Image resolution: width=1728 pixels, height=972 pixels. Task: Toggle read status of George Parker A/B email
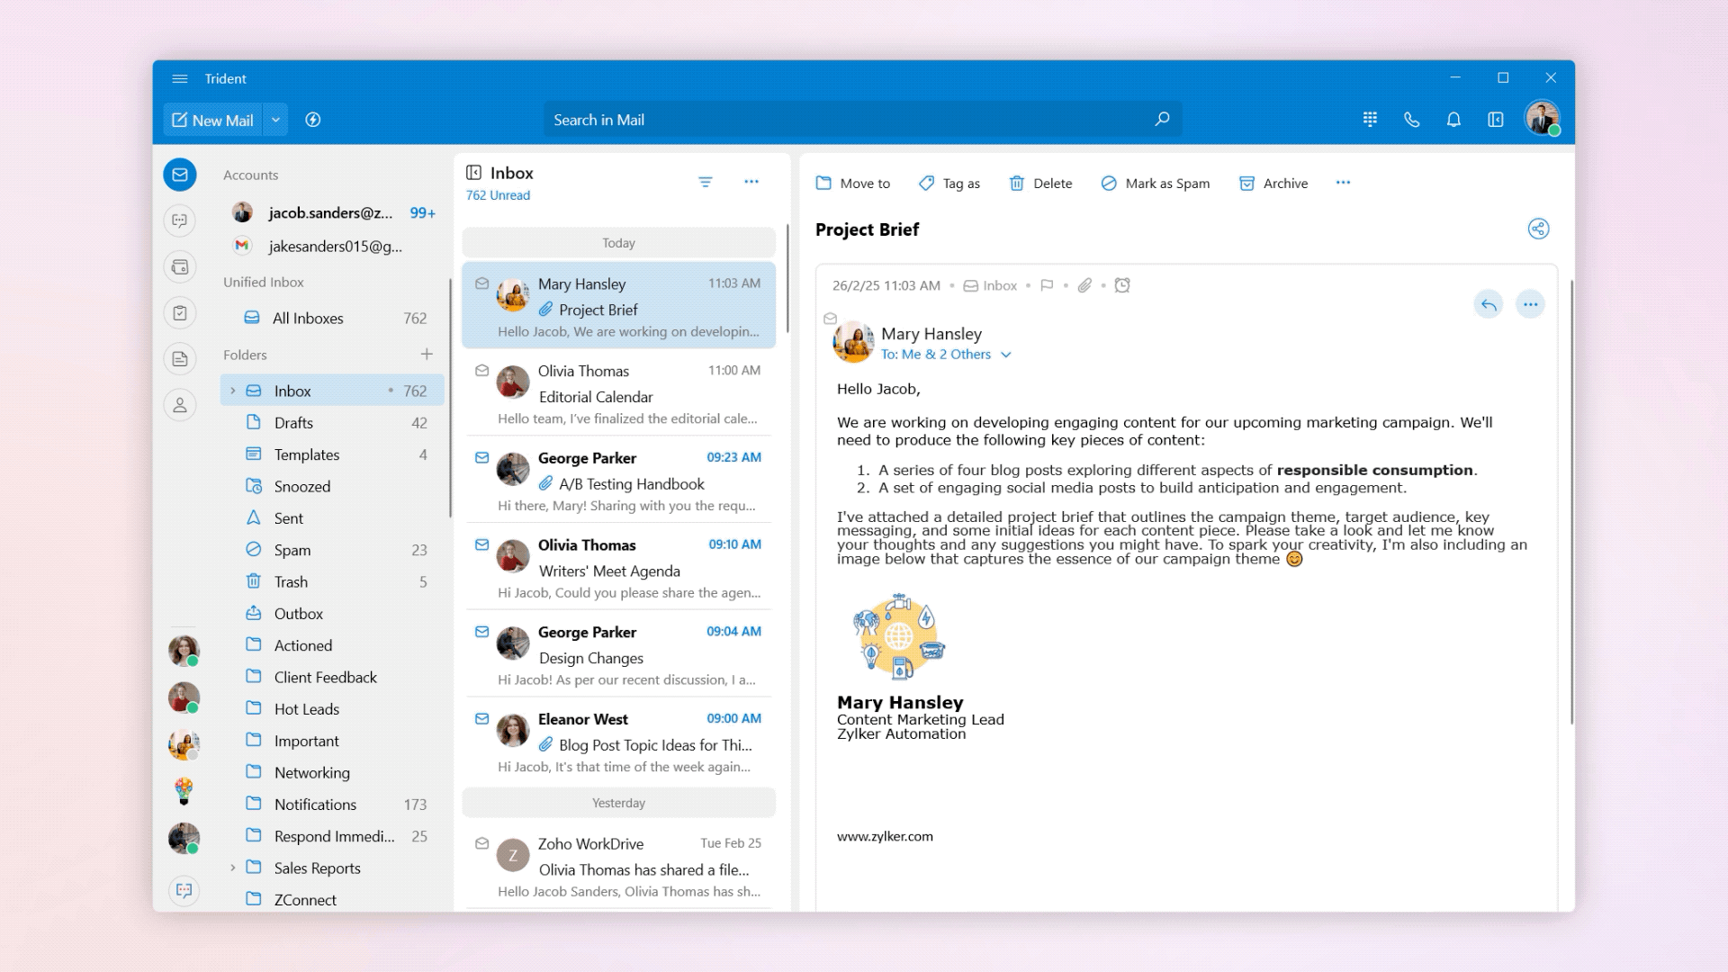(x=481, y=457)
